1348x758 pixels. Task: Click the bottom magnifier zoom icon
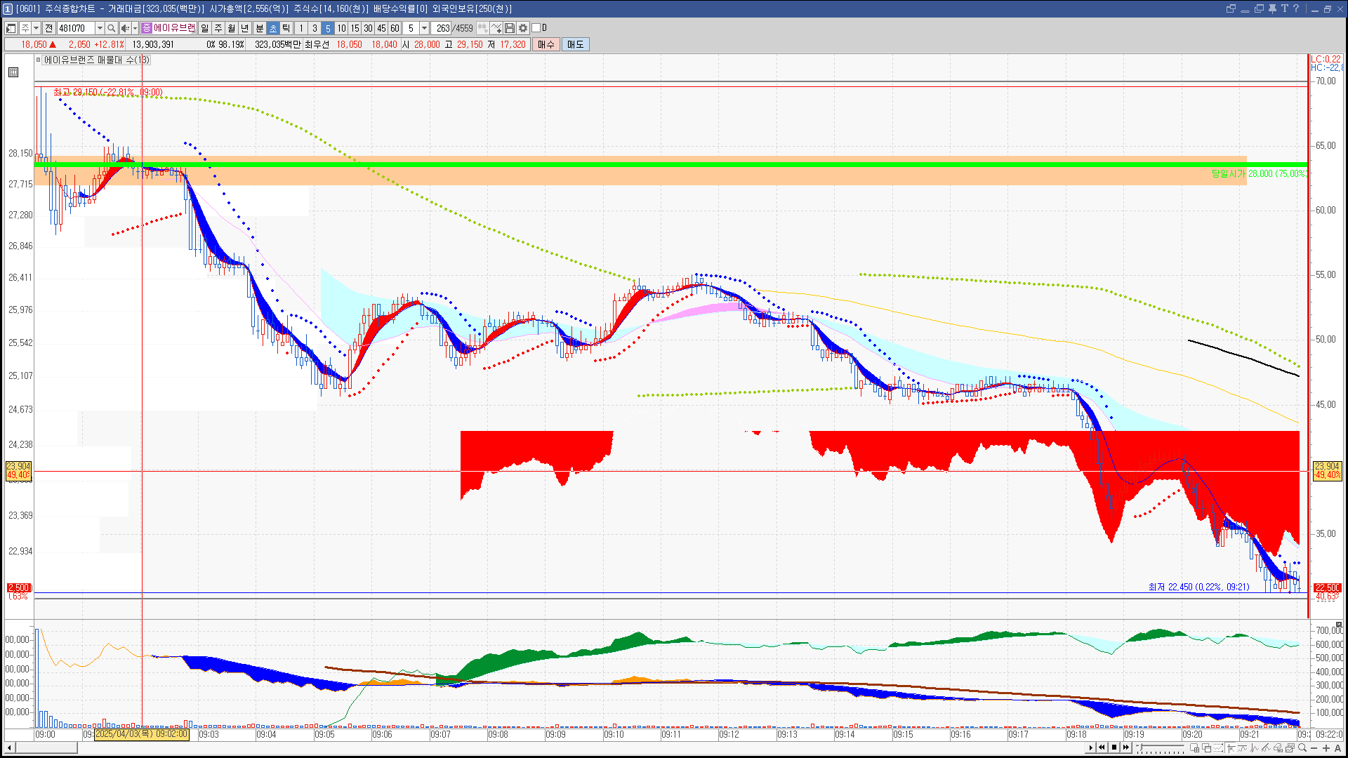tap(1302, 748)
